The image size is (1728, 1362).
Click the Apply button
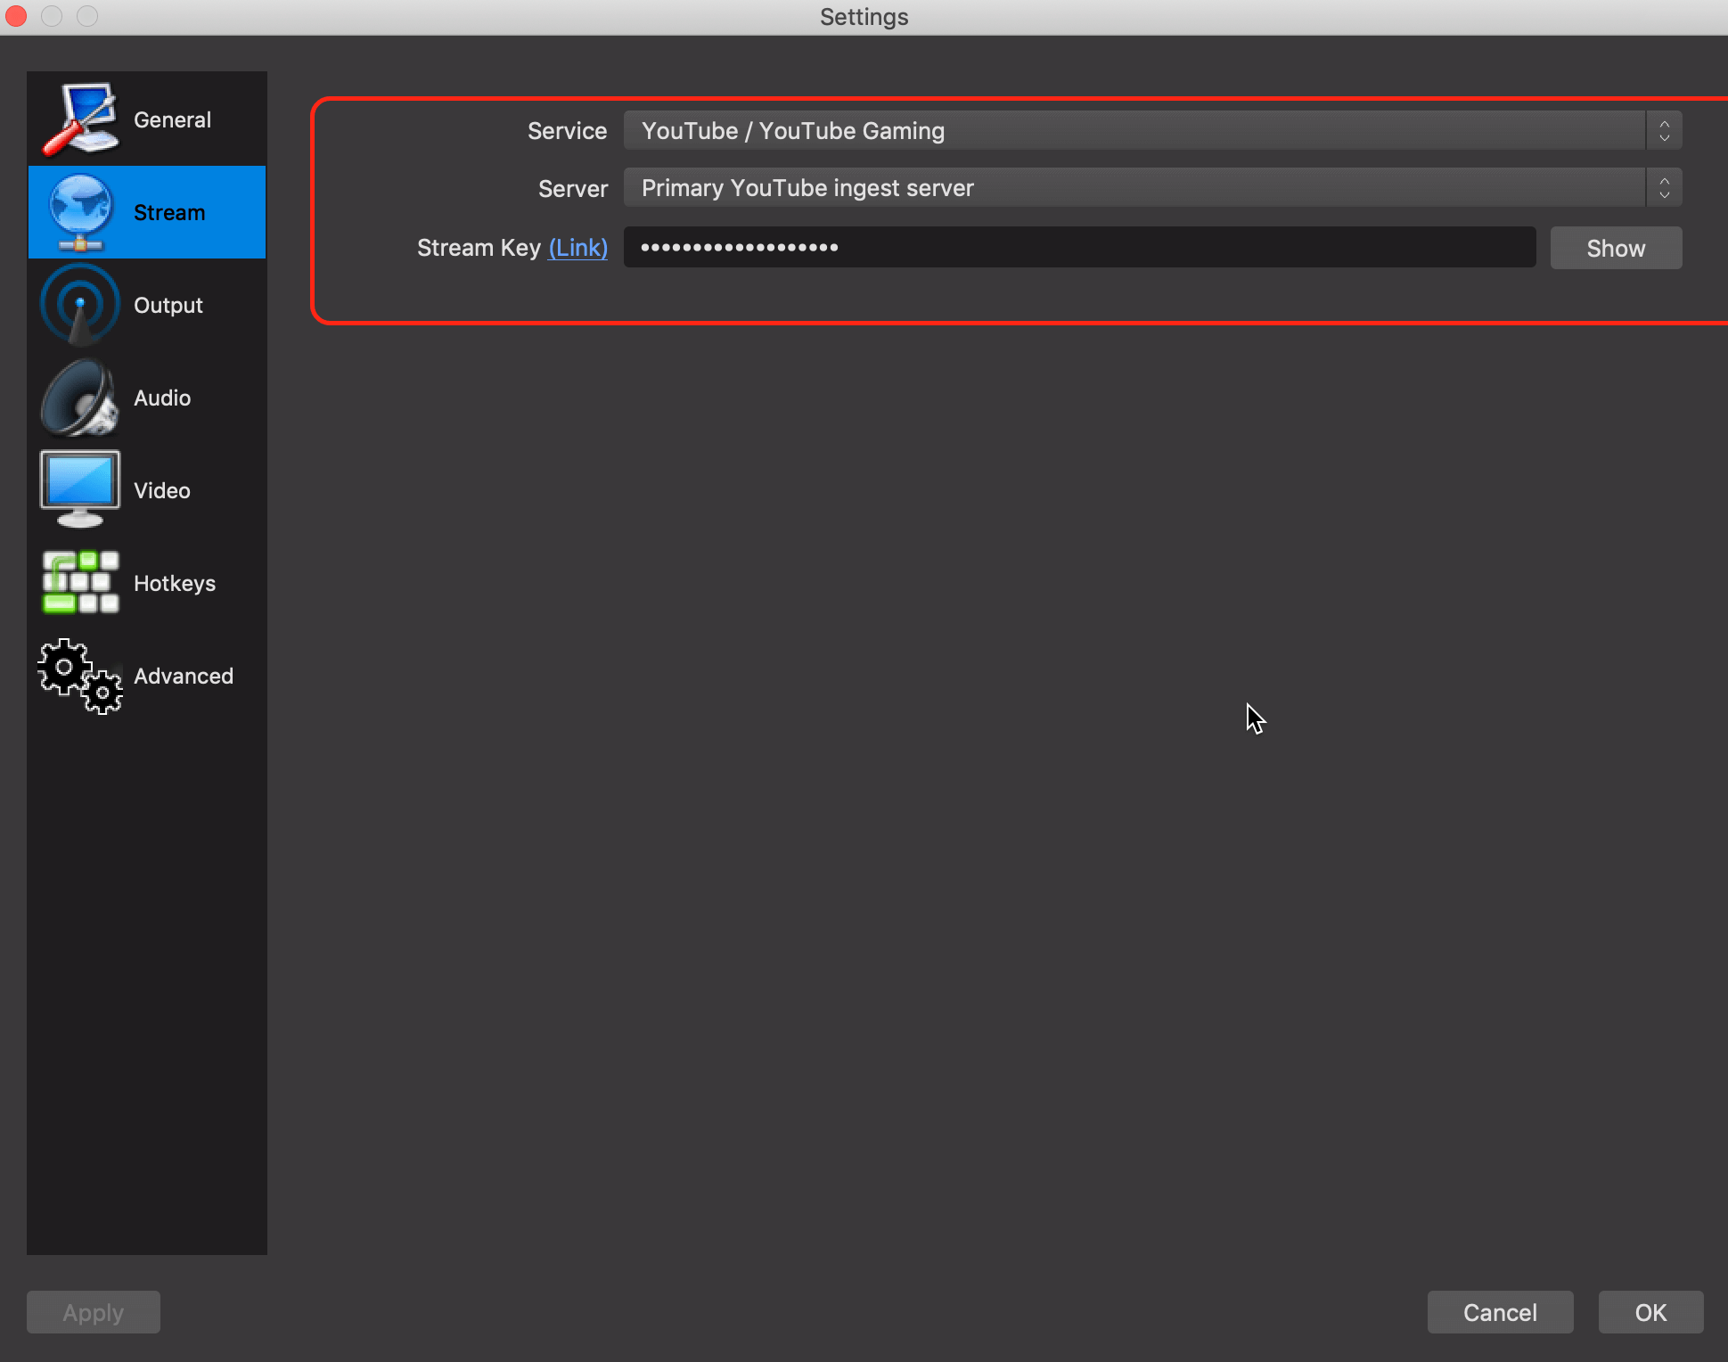94,1312
